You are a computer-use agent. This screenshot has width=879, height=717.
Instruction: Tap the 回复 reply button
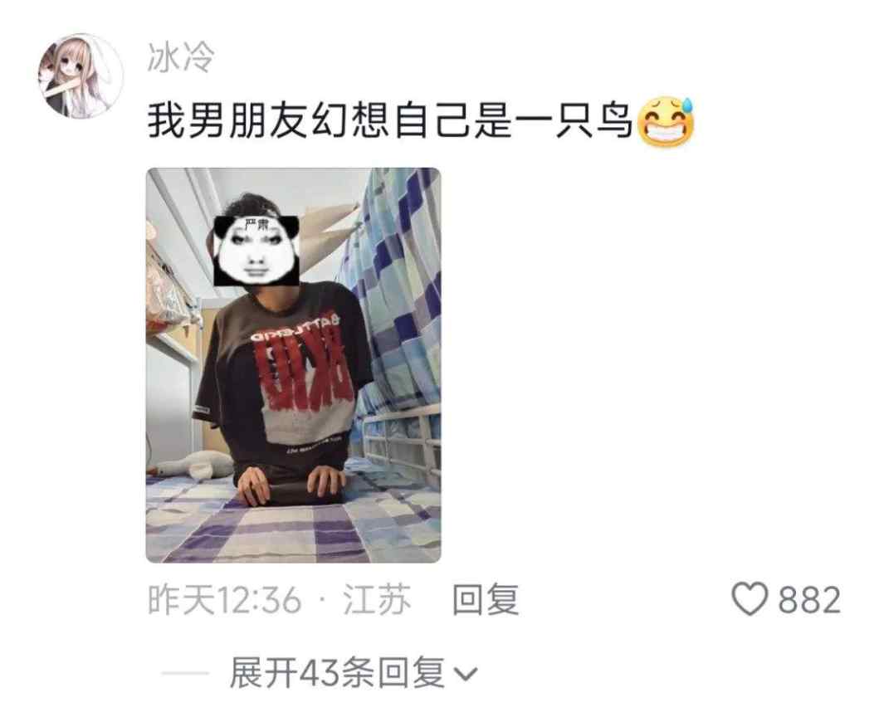pyautogui.click(x=486, y=599)
